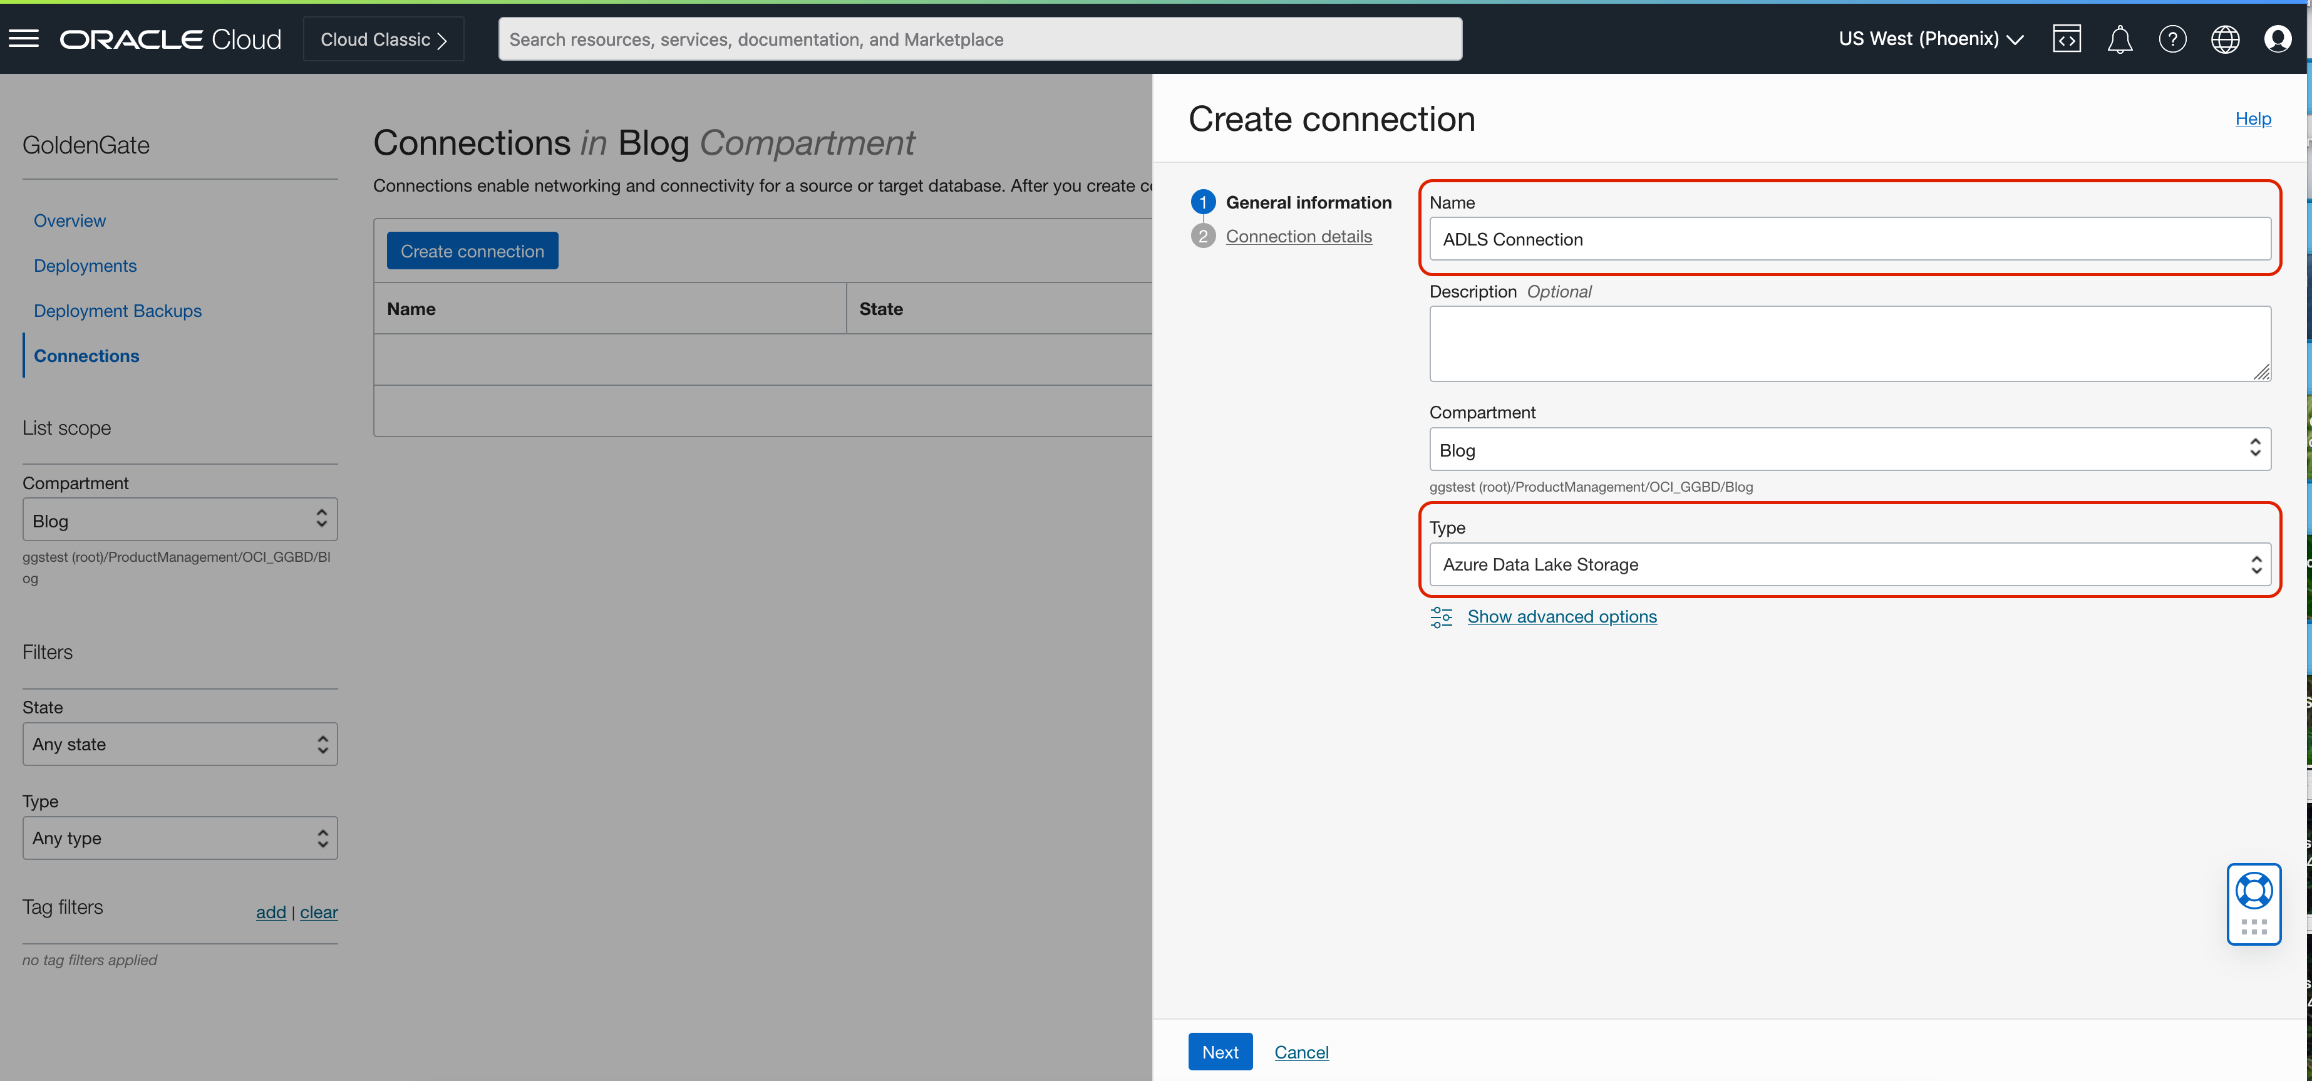Viewport: 2312px width, 1081px height.
Task: Jump to Connection details step
Action: 1298,236
